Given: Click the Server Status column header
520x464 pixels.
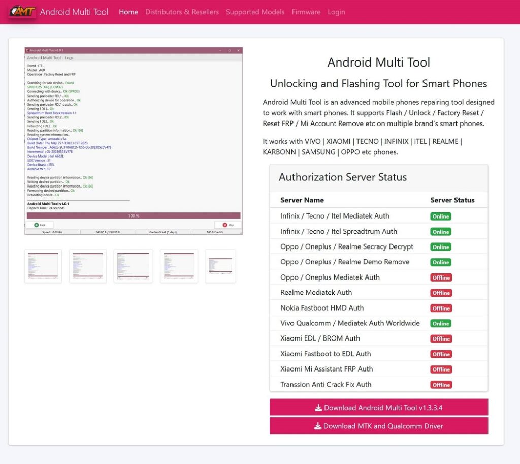Looking at the screenshot, I should tap(452, 200).
